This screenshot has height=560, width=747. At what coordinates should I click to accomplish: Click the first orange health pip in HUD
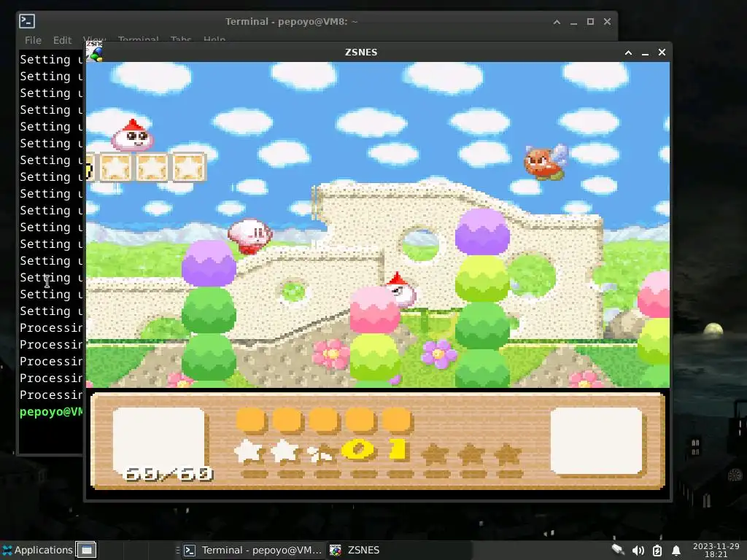[x=251, y=421]
